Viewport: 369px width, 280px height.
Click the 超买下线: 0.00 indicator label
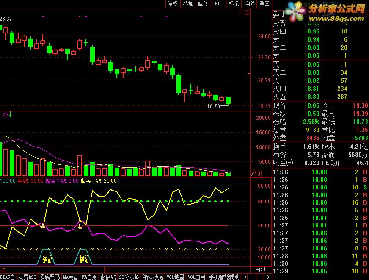click(62, 181)
